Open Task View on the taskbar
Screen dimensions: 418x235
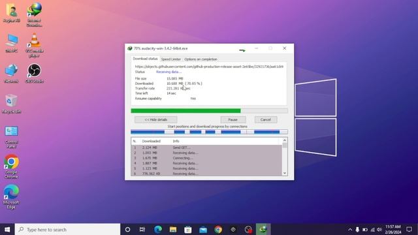click(x=142, y=229)
